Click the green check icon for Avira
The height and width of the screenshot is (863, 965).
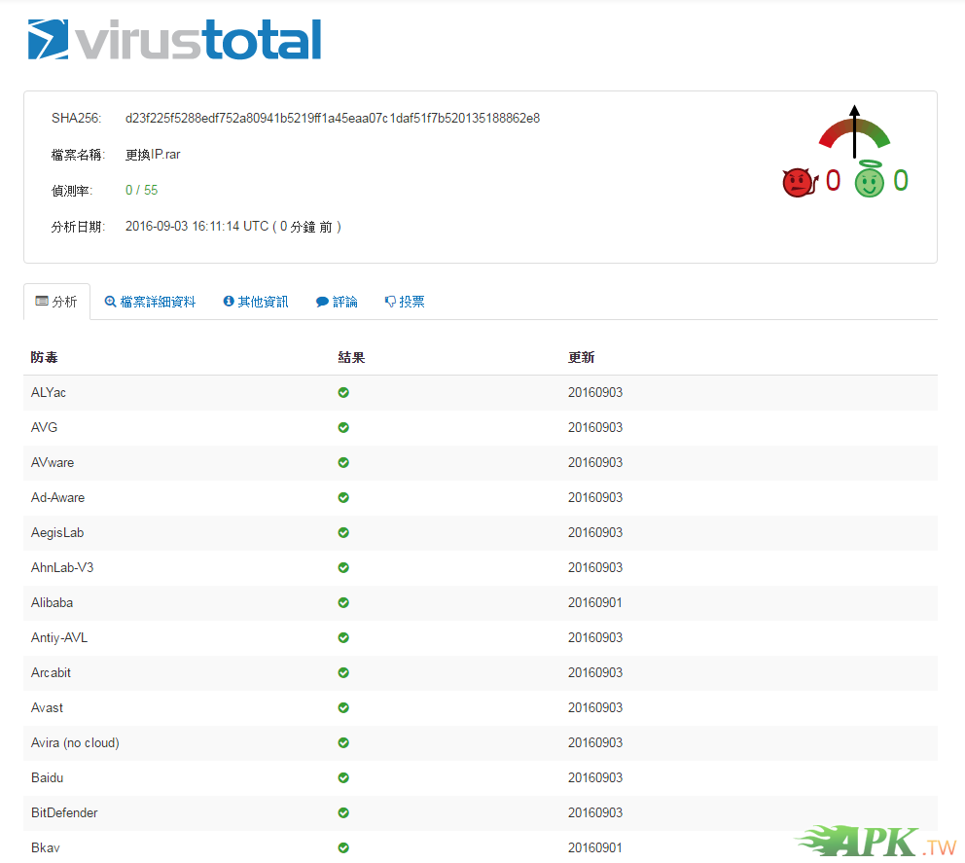coord(343,743)
